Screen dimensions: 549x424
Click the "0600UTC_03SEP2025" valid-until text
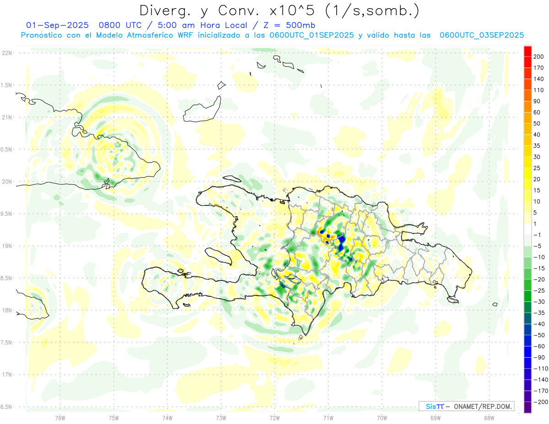click(482, 35)
